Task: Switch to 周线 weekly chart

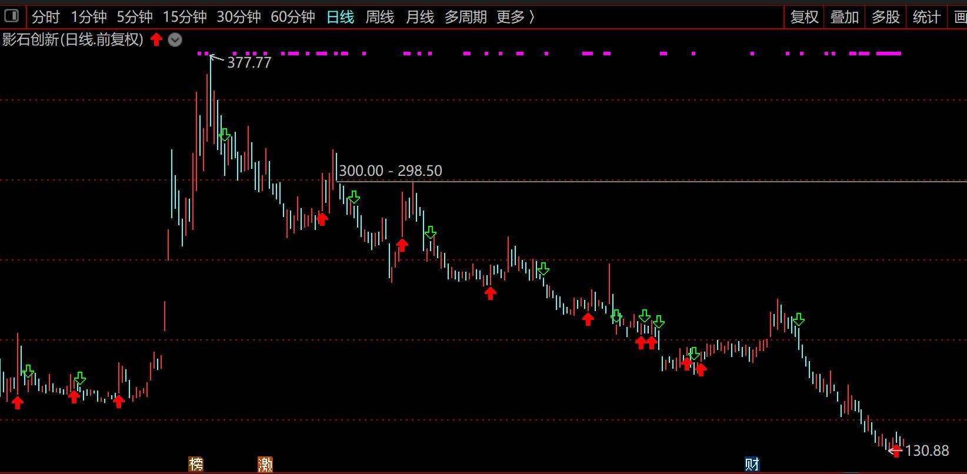Action: point(379,17)
